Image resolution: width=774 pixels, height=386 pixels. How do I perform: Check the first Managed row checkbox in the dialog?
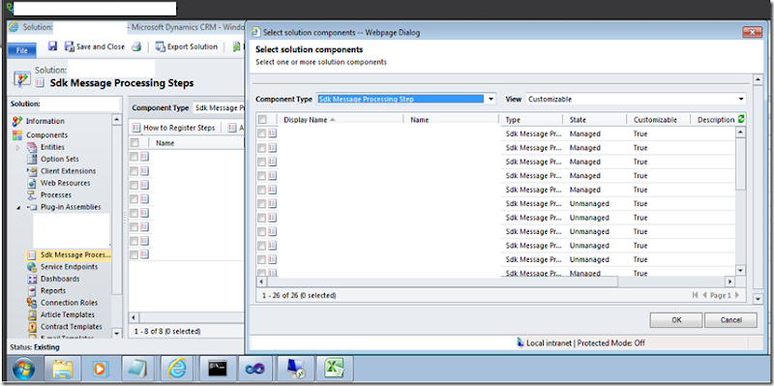(261, 134)
